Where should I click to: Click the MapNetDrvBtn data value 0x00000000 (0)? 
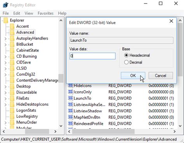click(161, 117)
